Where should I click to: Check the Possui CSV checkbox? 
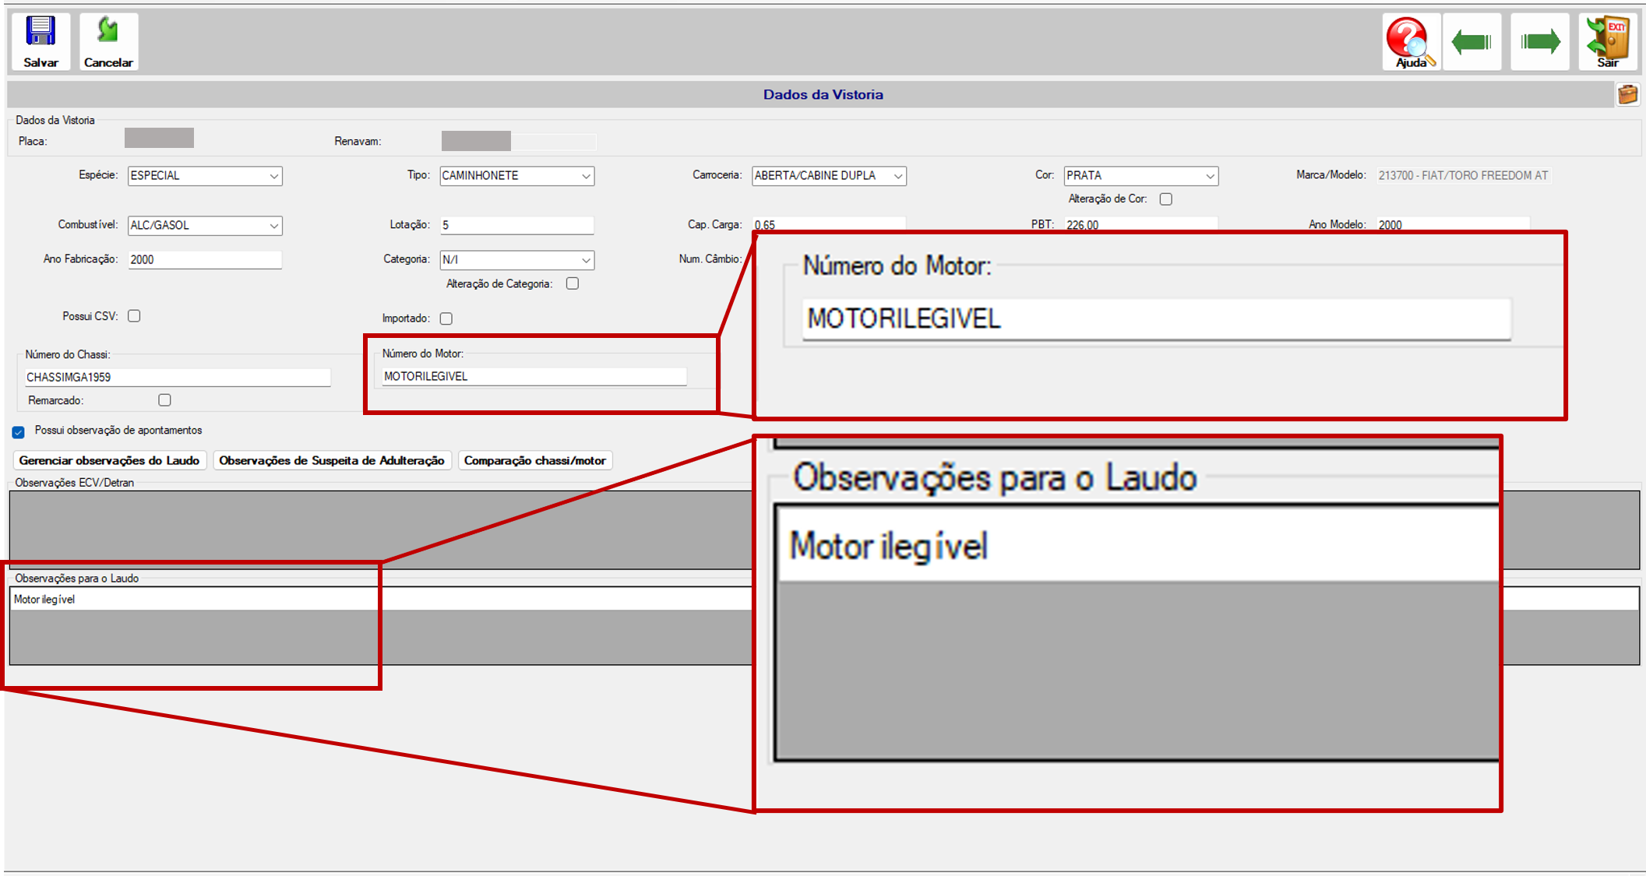click(134, 316)
